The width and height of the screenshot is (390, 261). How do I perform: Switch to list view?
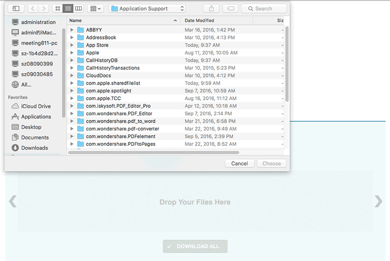point(68,8)
